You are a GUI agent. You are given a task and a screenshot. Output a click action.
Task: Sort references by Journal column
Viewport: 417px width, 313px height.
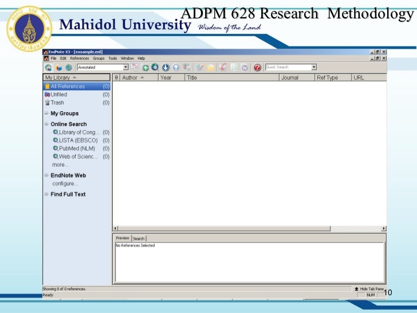(297, 78)
